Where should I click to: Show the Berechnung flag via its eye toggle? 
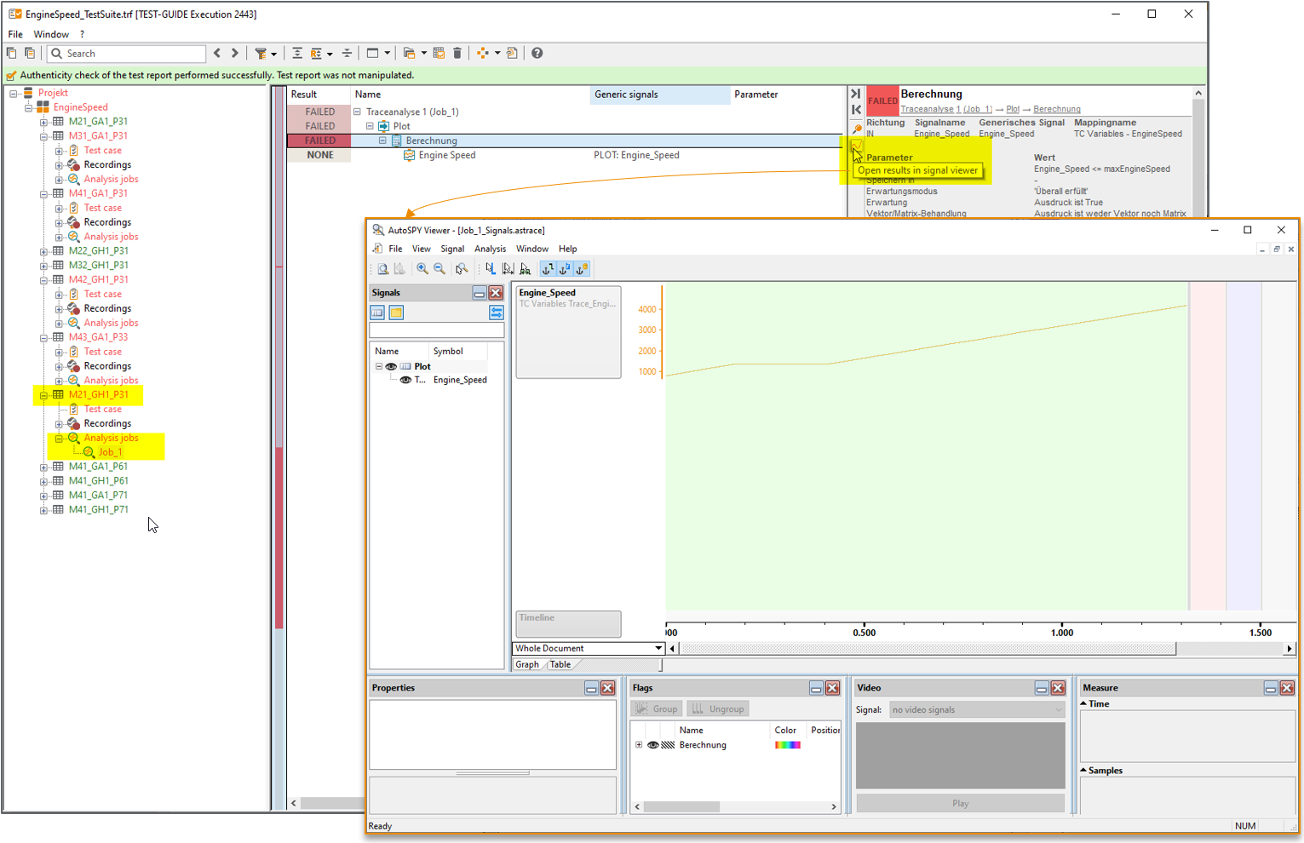[652, 744]
